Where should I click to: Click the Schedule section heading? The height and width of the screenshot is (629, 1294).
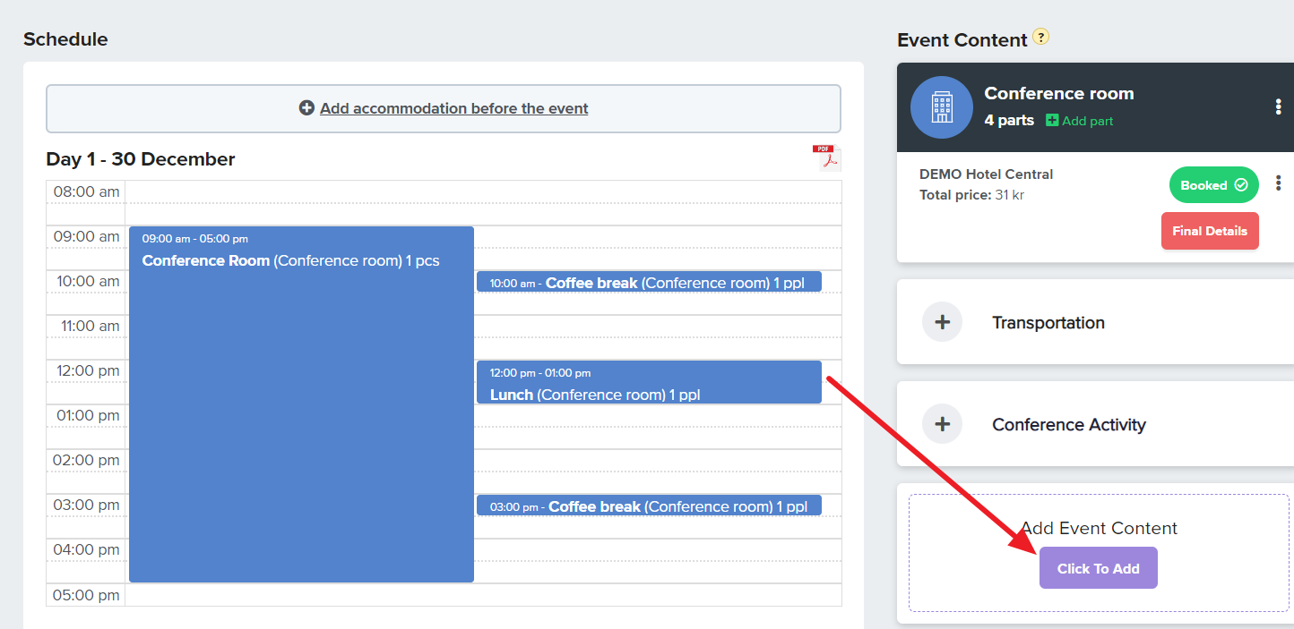65,39
